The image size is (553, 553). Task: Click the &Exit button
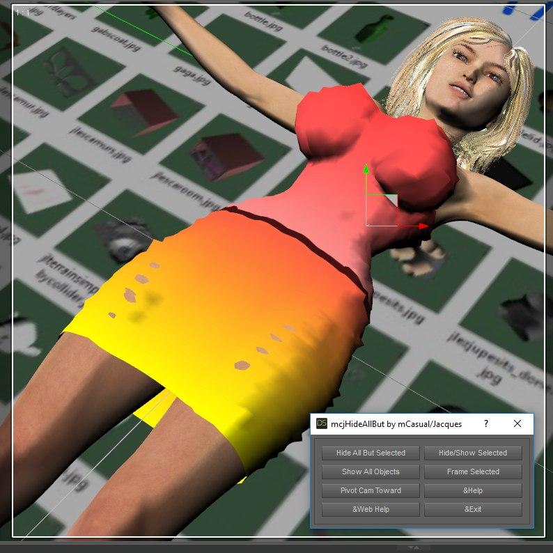[x=473, y=509]
